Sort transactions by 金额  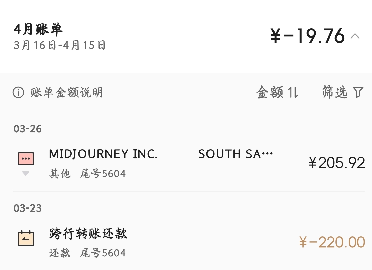coord(270,92)
